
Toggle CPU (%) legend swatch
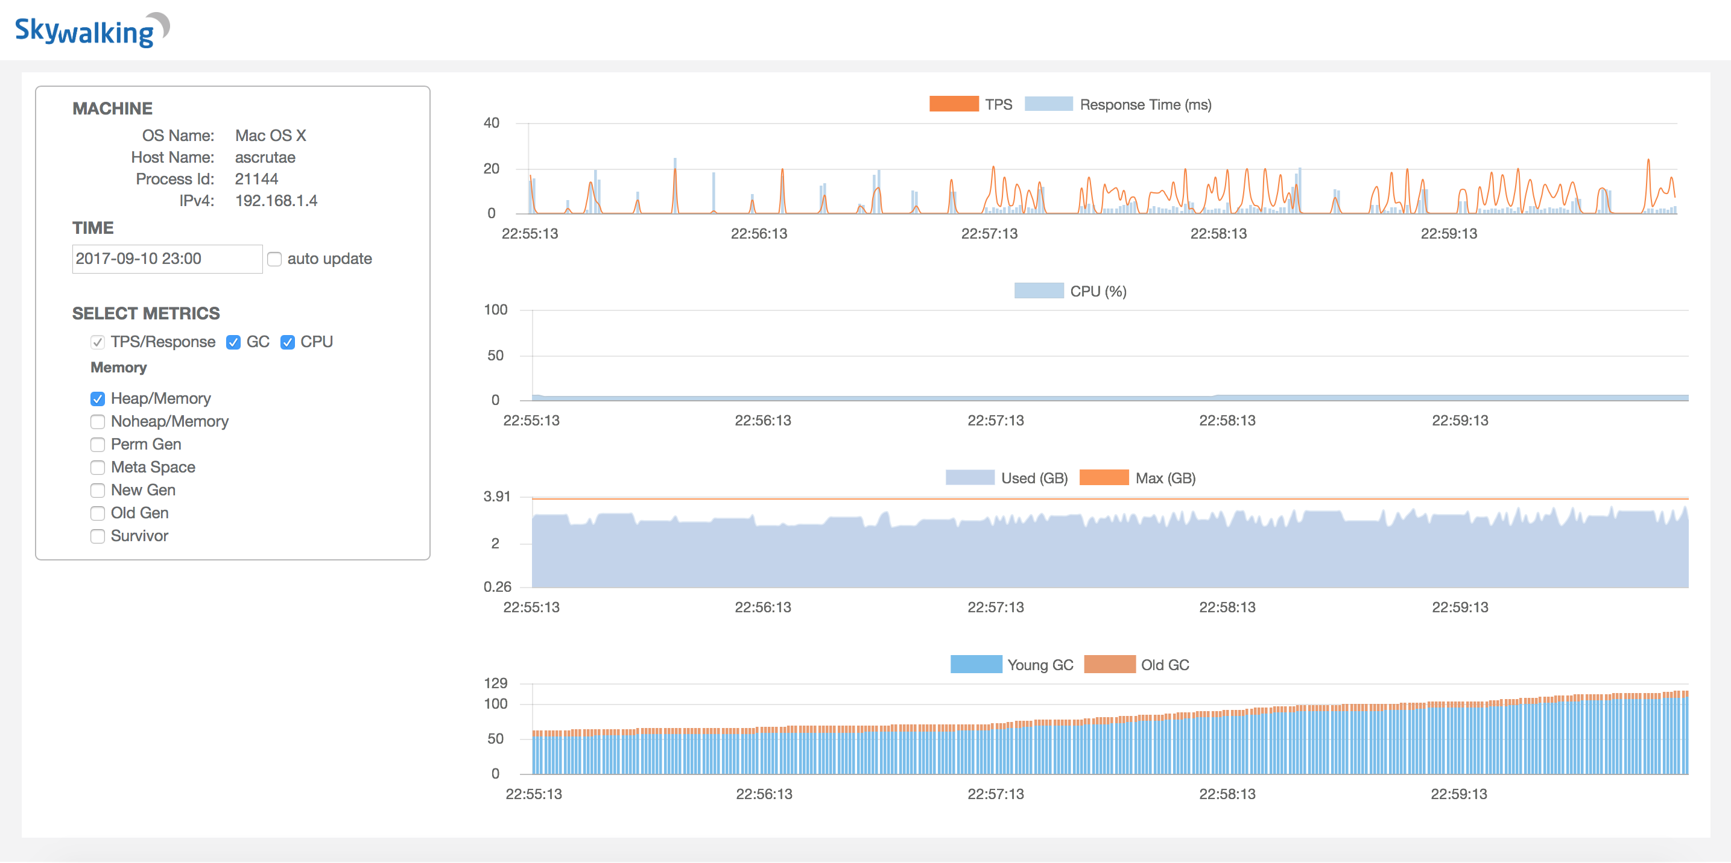pos(1039,291)
